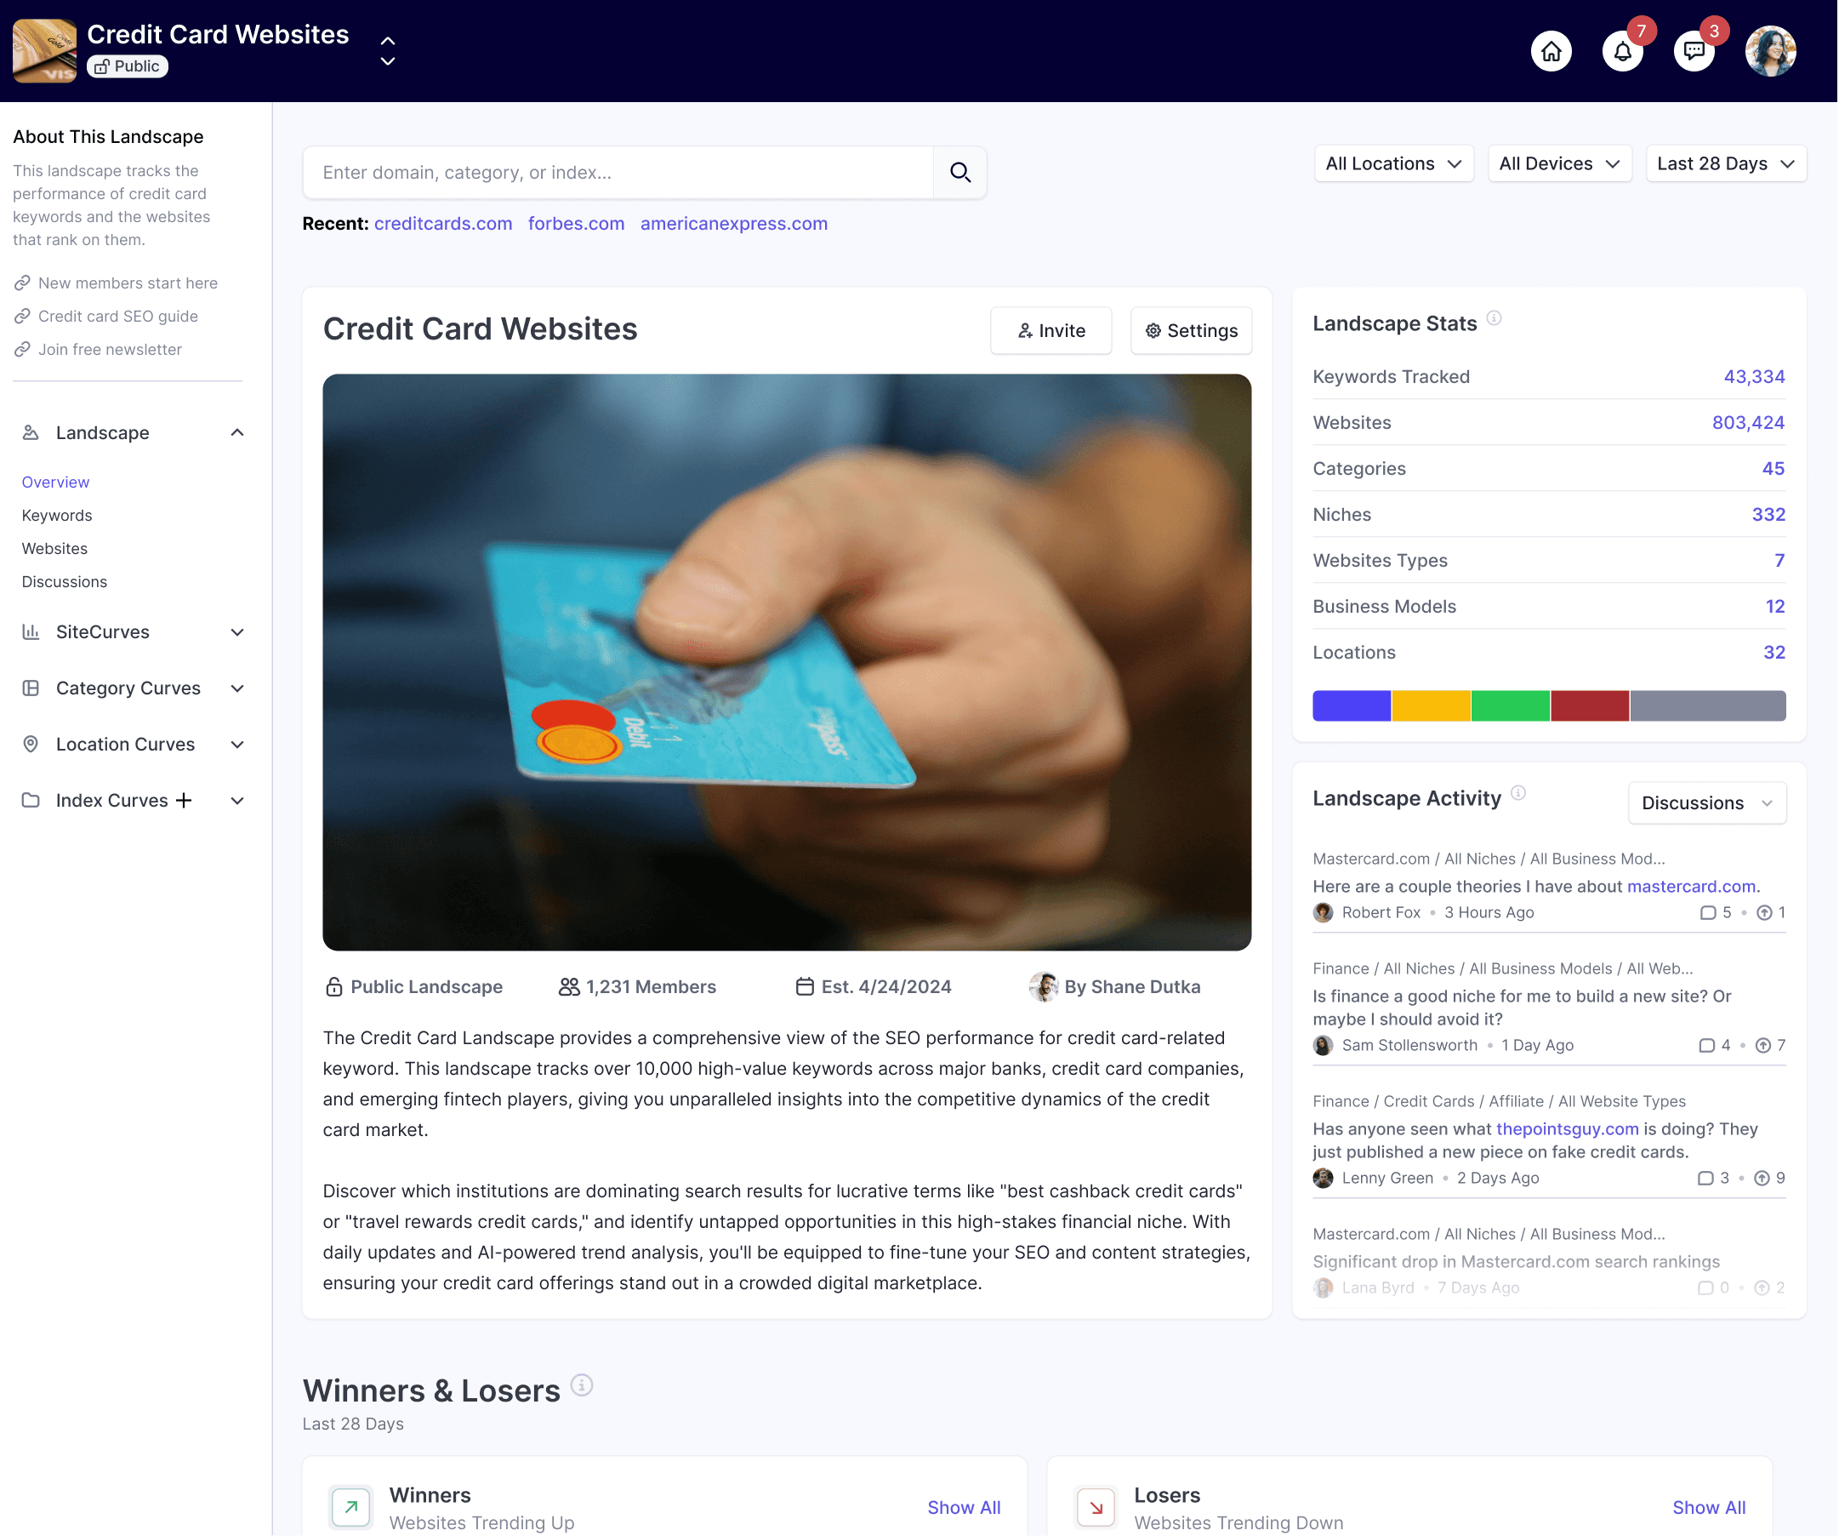
Task: Open recent search creditcards.com
Action: click(443, 224)
